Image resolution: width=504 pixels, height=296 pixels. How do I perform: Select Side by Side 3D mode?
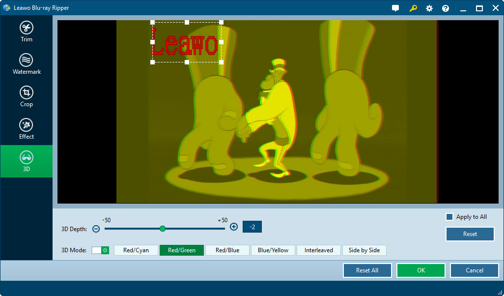pos(364,250)
